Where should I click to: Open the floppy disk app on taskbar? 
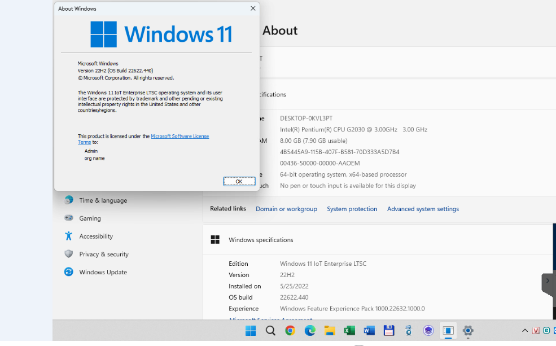pos(389,331)
